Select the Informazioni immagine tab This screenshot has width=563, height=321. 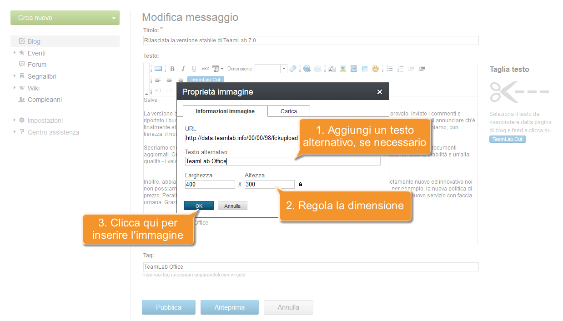[225, 111]
